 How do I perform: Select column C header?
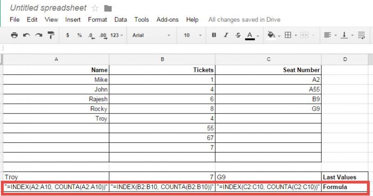point(269,59)
